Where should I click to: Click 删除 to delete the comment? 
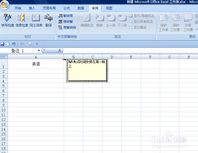click(x=100, y=20)
